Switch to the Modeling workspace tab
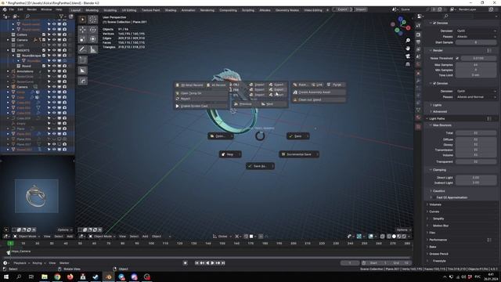Screen dimensions: 501x282 [x=92, y=10]
